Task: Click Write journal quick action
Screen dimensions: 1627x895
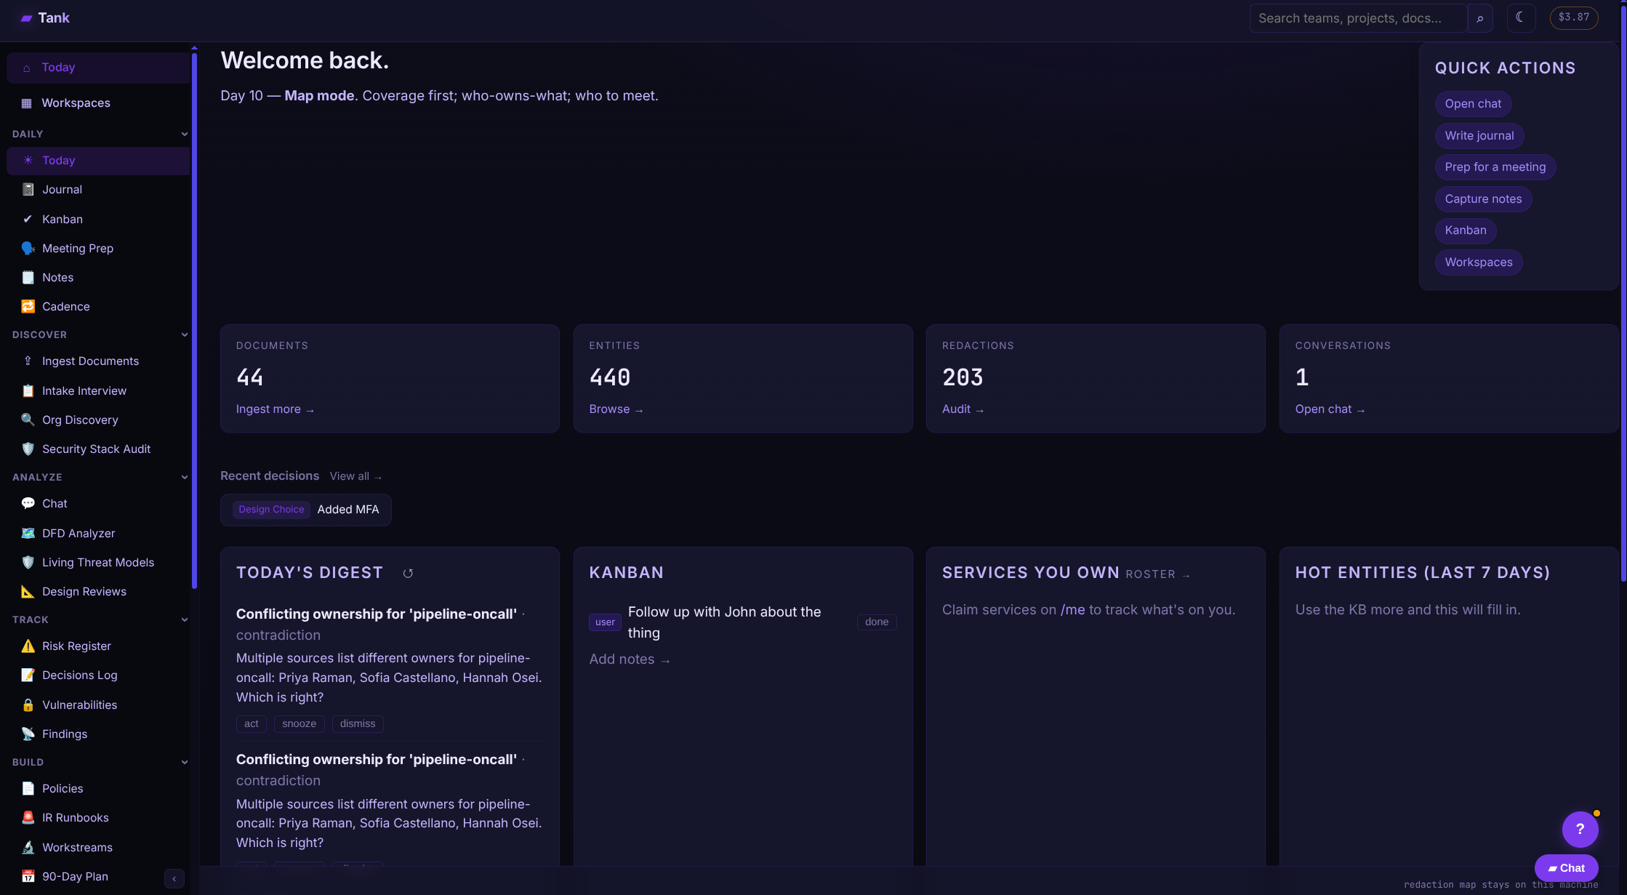Action: click(x=1479, y=136)
